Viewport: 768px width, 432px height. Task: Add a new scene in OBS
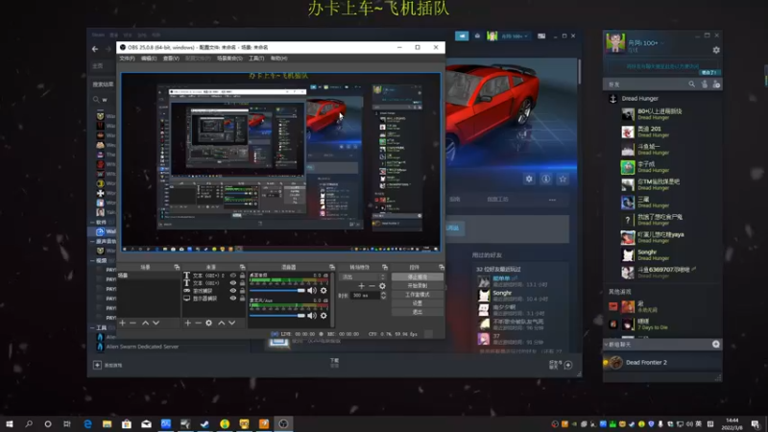123,324
